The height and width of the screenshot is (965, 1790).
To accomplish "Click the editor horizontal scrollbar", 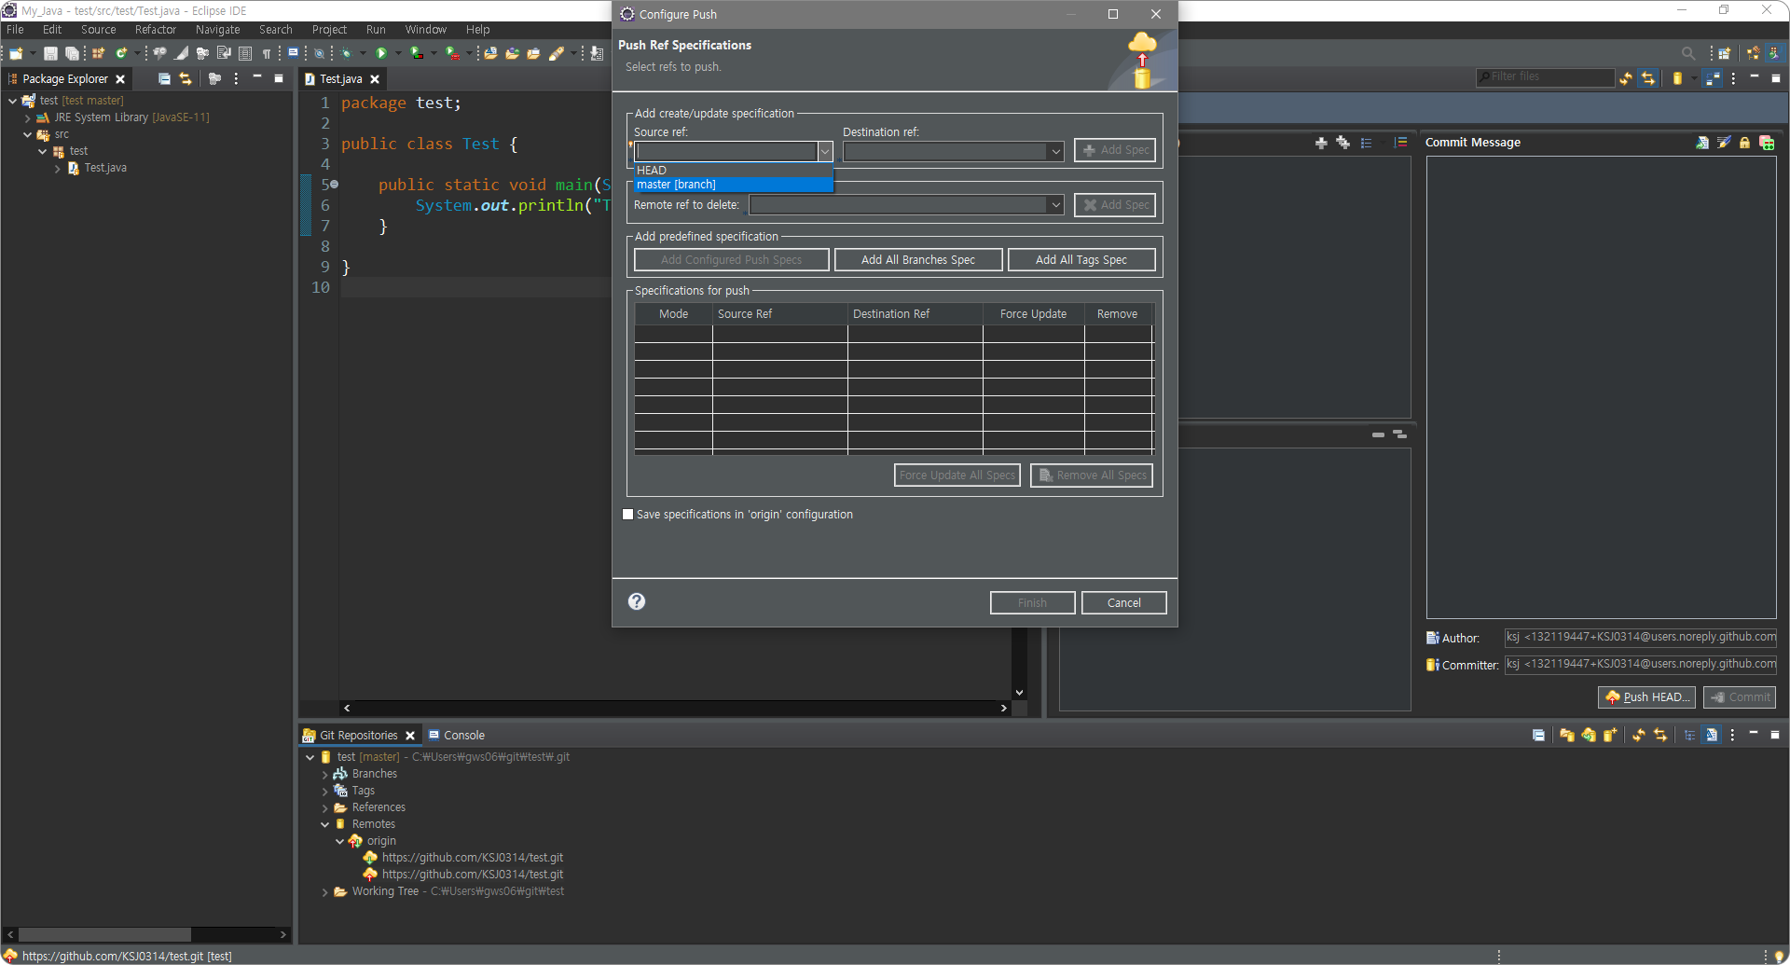I will pos(675,709).
